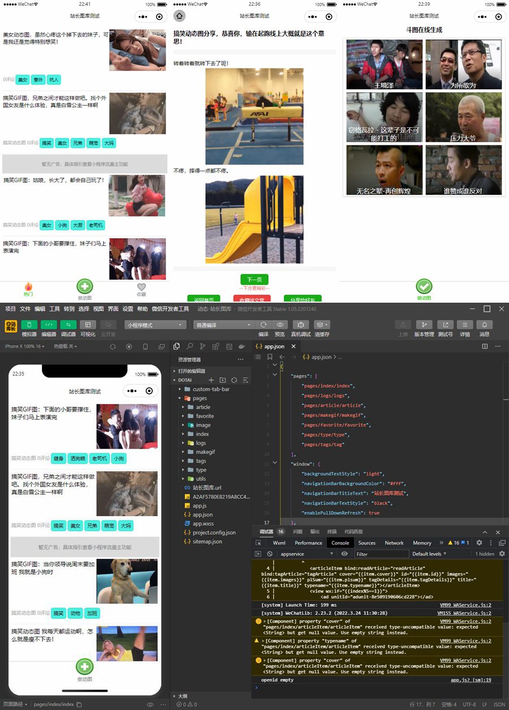Screen dimensions: 509x710
Task: Click the 清缓存 clear cache icon
Action: 321,325
